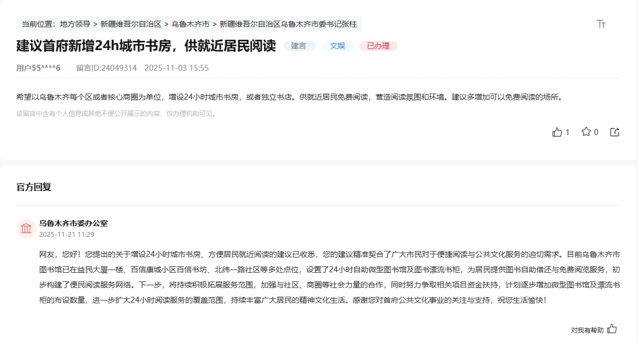This screenshot has height=343, width=638.
Task: Go to 新疆维吾尔自治区 breadcrumb link
Action: pos(131,24)
